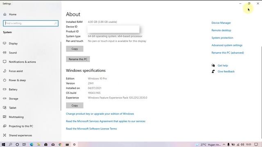Click the Storage drive icon
The height and width of the screenshot is (147, 262).
(x=5, y=98)
